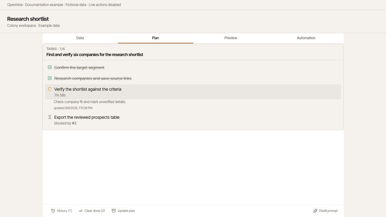Select Verify the shortlist against the criteria

193,92
